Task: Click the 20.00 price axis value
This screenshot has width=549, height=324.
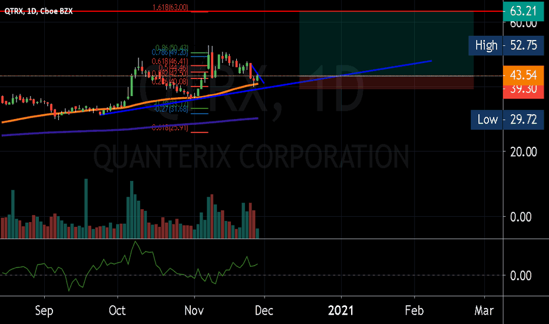Action: (524, 151)
